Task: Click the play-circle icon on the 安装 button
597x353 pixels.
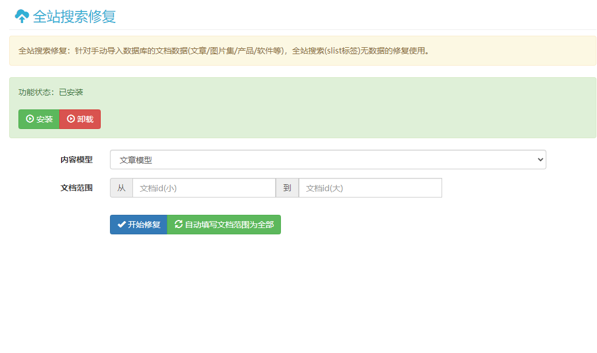Action: point(30,119)
